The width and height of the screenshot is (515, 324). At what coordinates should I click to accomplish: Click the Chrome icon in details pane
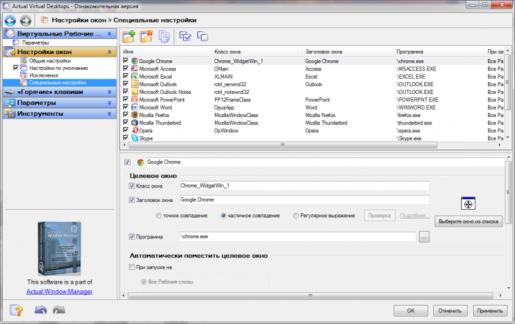click(x=141, y=162)
